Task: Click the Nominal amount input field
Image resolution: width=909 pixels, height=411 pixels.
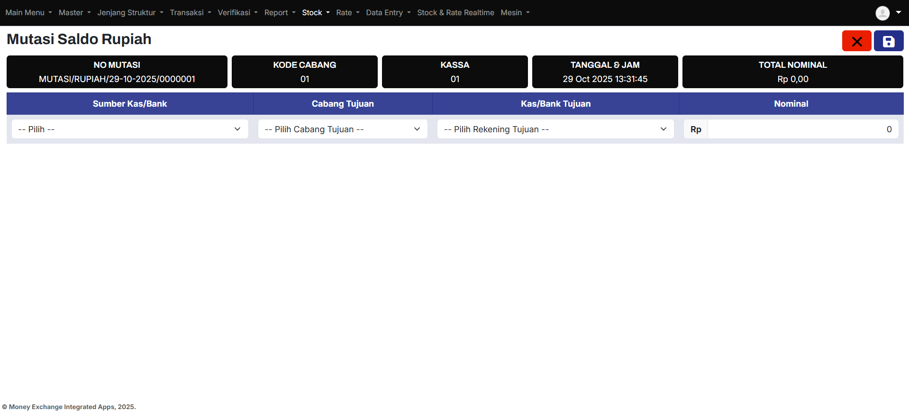Action: tap(802, 129)
